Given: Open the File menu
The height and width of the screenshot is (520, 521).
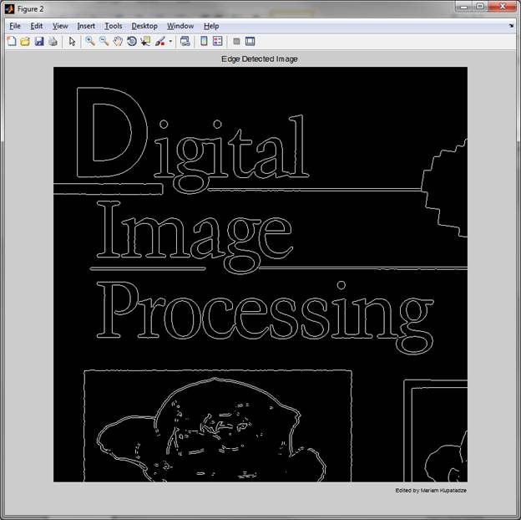Looking at the screenshot, I should pyautogui.click(x=15, y=26).
